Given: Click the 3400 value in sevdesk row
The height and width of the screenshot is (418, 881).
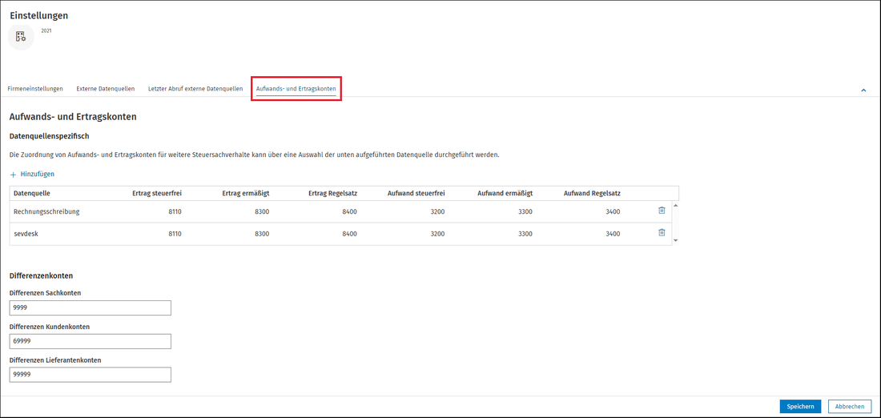Looking at the screenshot, I should point(613,233).
